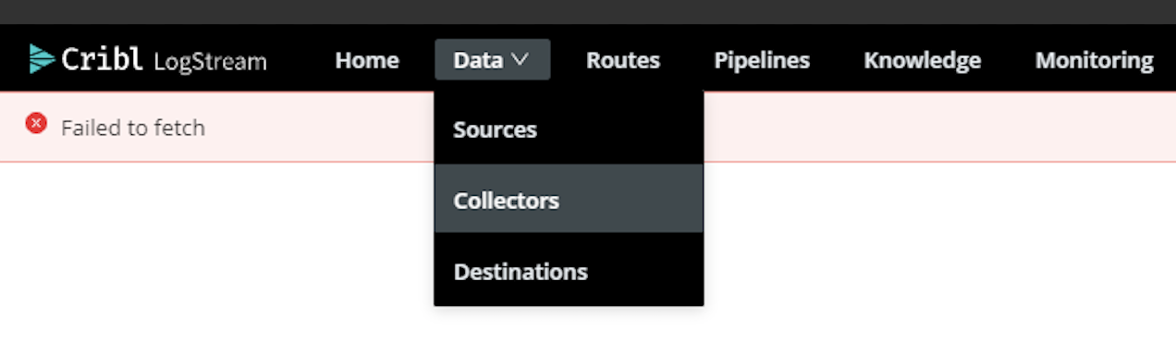
Task: Switch to the Monitoring view
Action: pyautogui.click(x=1095, y=60)
